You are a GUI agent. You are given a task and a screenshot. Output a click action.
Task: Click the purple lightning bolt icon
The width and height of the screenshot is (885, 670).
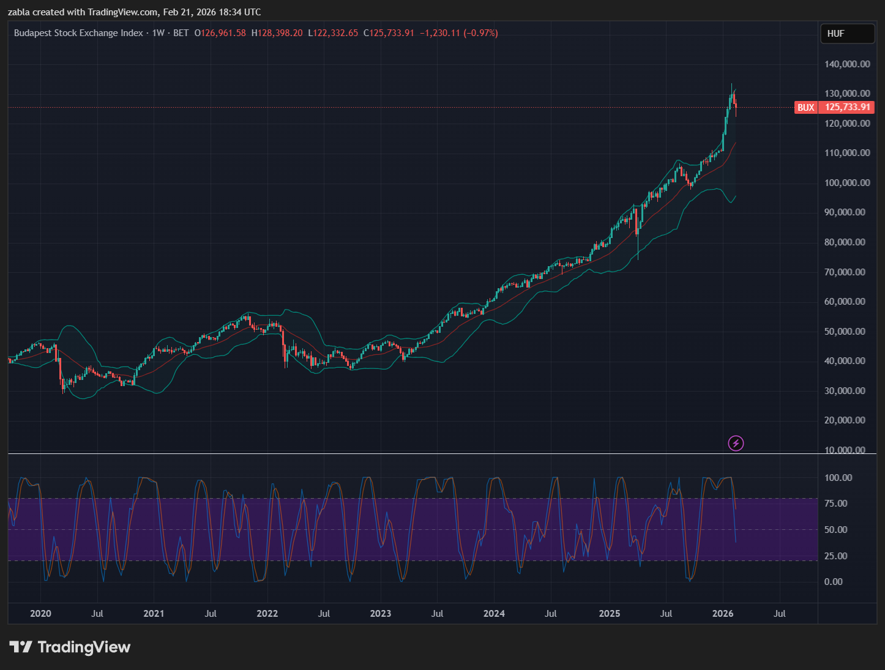(x=736, y=443)
